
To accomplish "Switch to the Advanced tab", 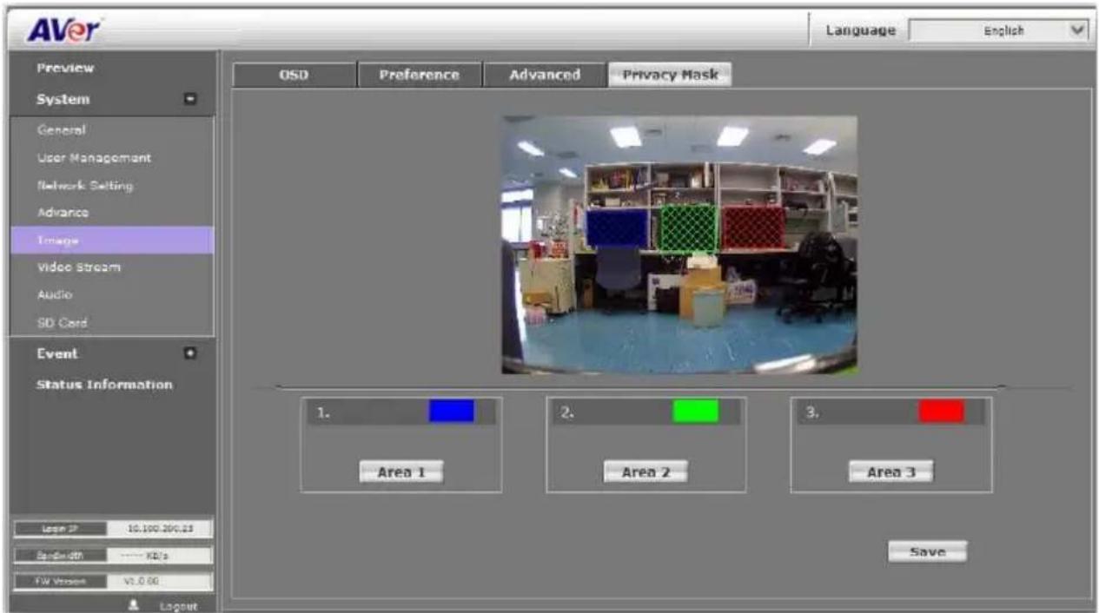I will [x=544, y=76].
